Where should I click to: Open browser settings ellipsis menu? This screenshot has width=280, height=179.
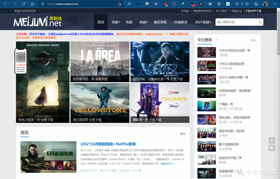click(275, 4)
